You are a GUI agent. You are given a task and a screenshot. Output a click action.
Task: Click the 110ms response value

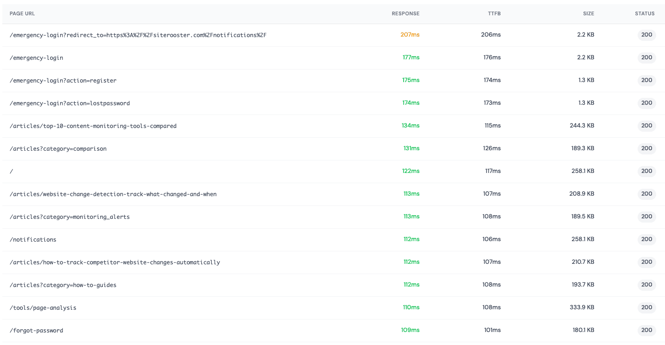click(x=412, y=307)
